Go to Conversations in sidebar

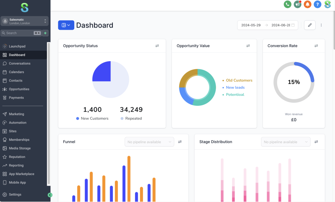[20, 63]
